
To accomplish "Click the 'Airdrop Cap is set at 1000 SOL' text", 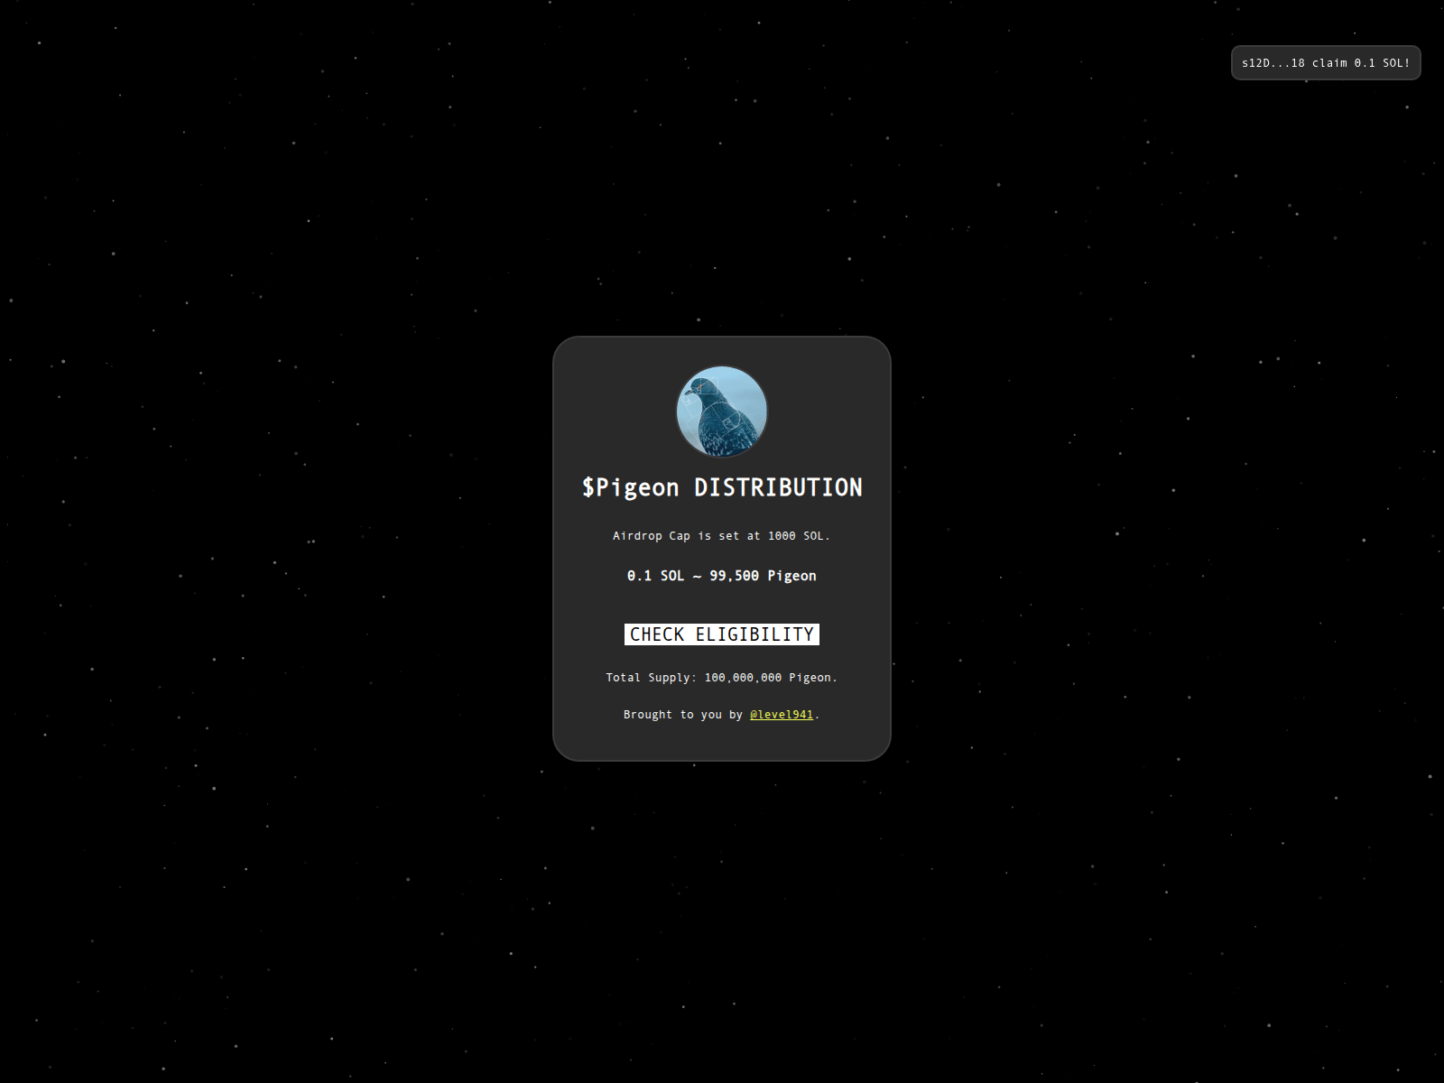I will [721, 535].
